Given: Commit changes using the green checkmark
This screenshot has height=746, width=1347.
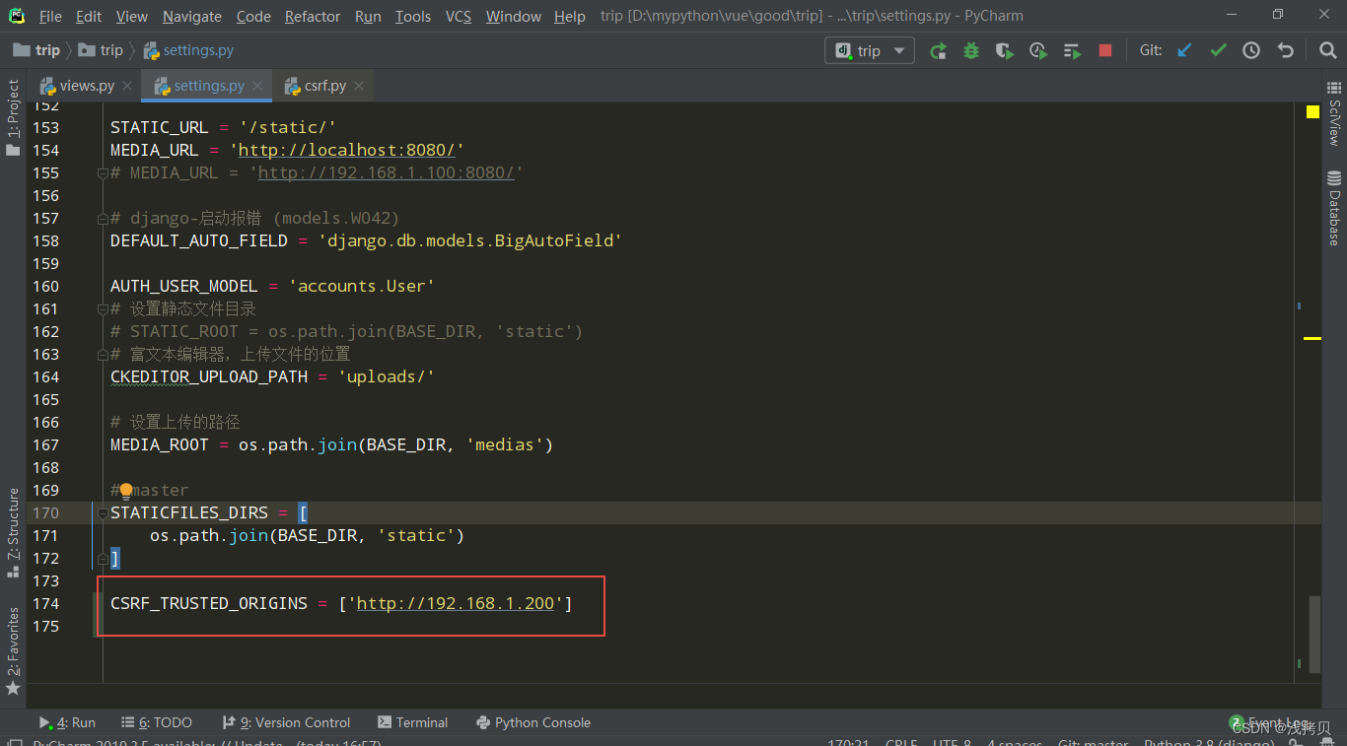Looking at the screenshot, I should [x=1218, y=50].
